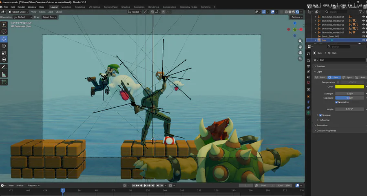Click the viewport pan hand icon
Image resolution: width=367 pixels, height=196 pixels.
(300, 47)
